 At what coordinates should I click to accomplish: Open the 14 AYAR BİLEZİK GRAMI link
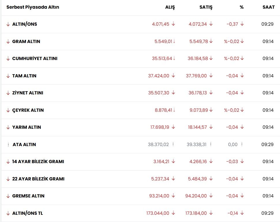click(38, 161)
